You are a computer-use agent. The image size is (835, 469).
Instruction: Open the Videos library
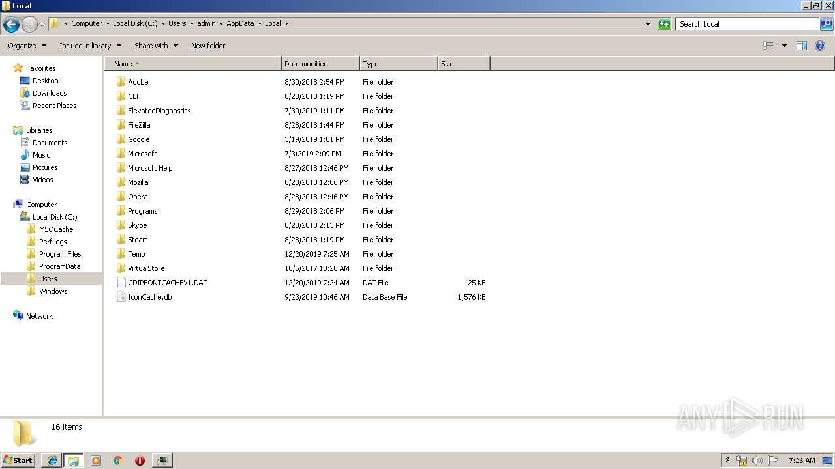(42, 180)
